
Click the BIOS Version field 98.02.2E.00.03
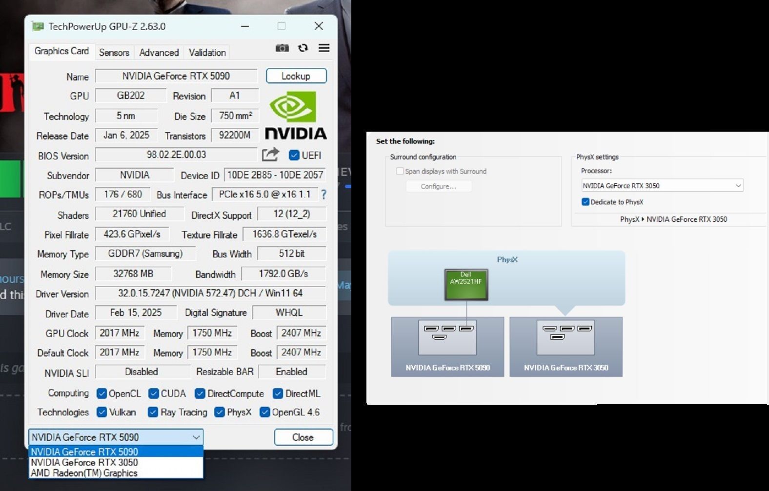pos(176,155)
